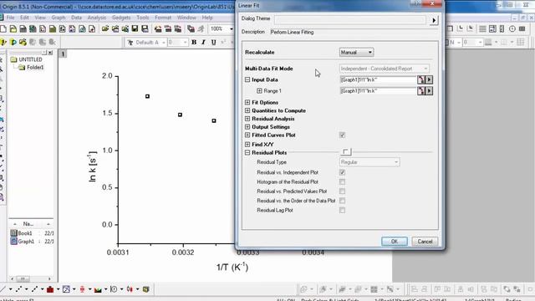535x301 pixels.
Task: Open the Residual Type dropdown
Action: (x=369, y=162)
